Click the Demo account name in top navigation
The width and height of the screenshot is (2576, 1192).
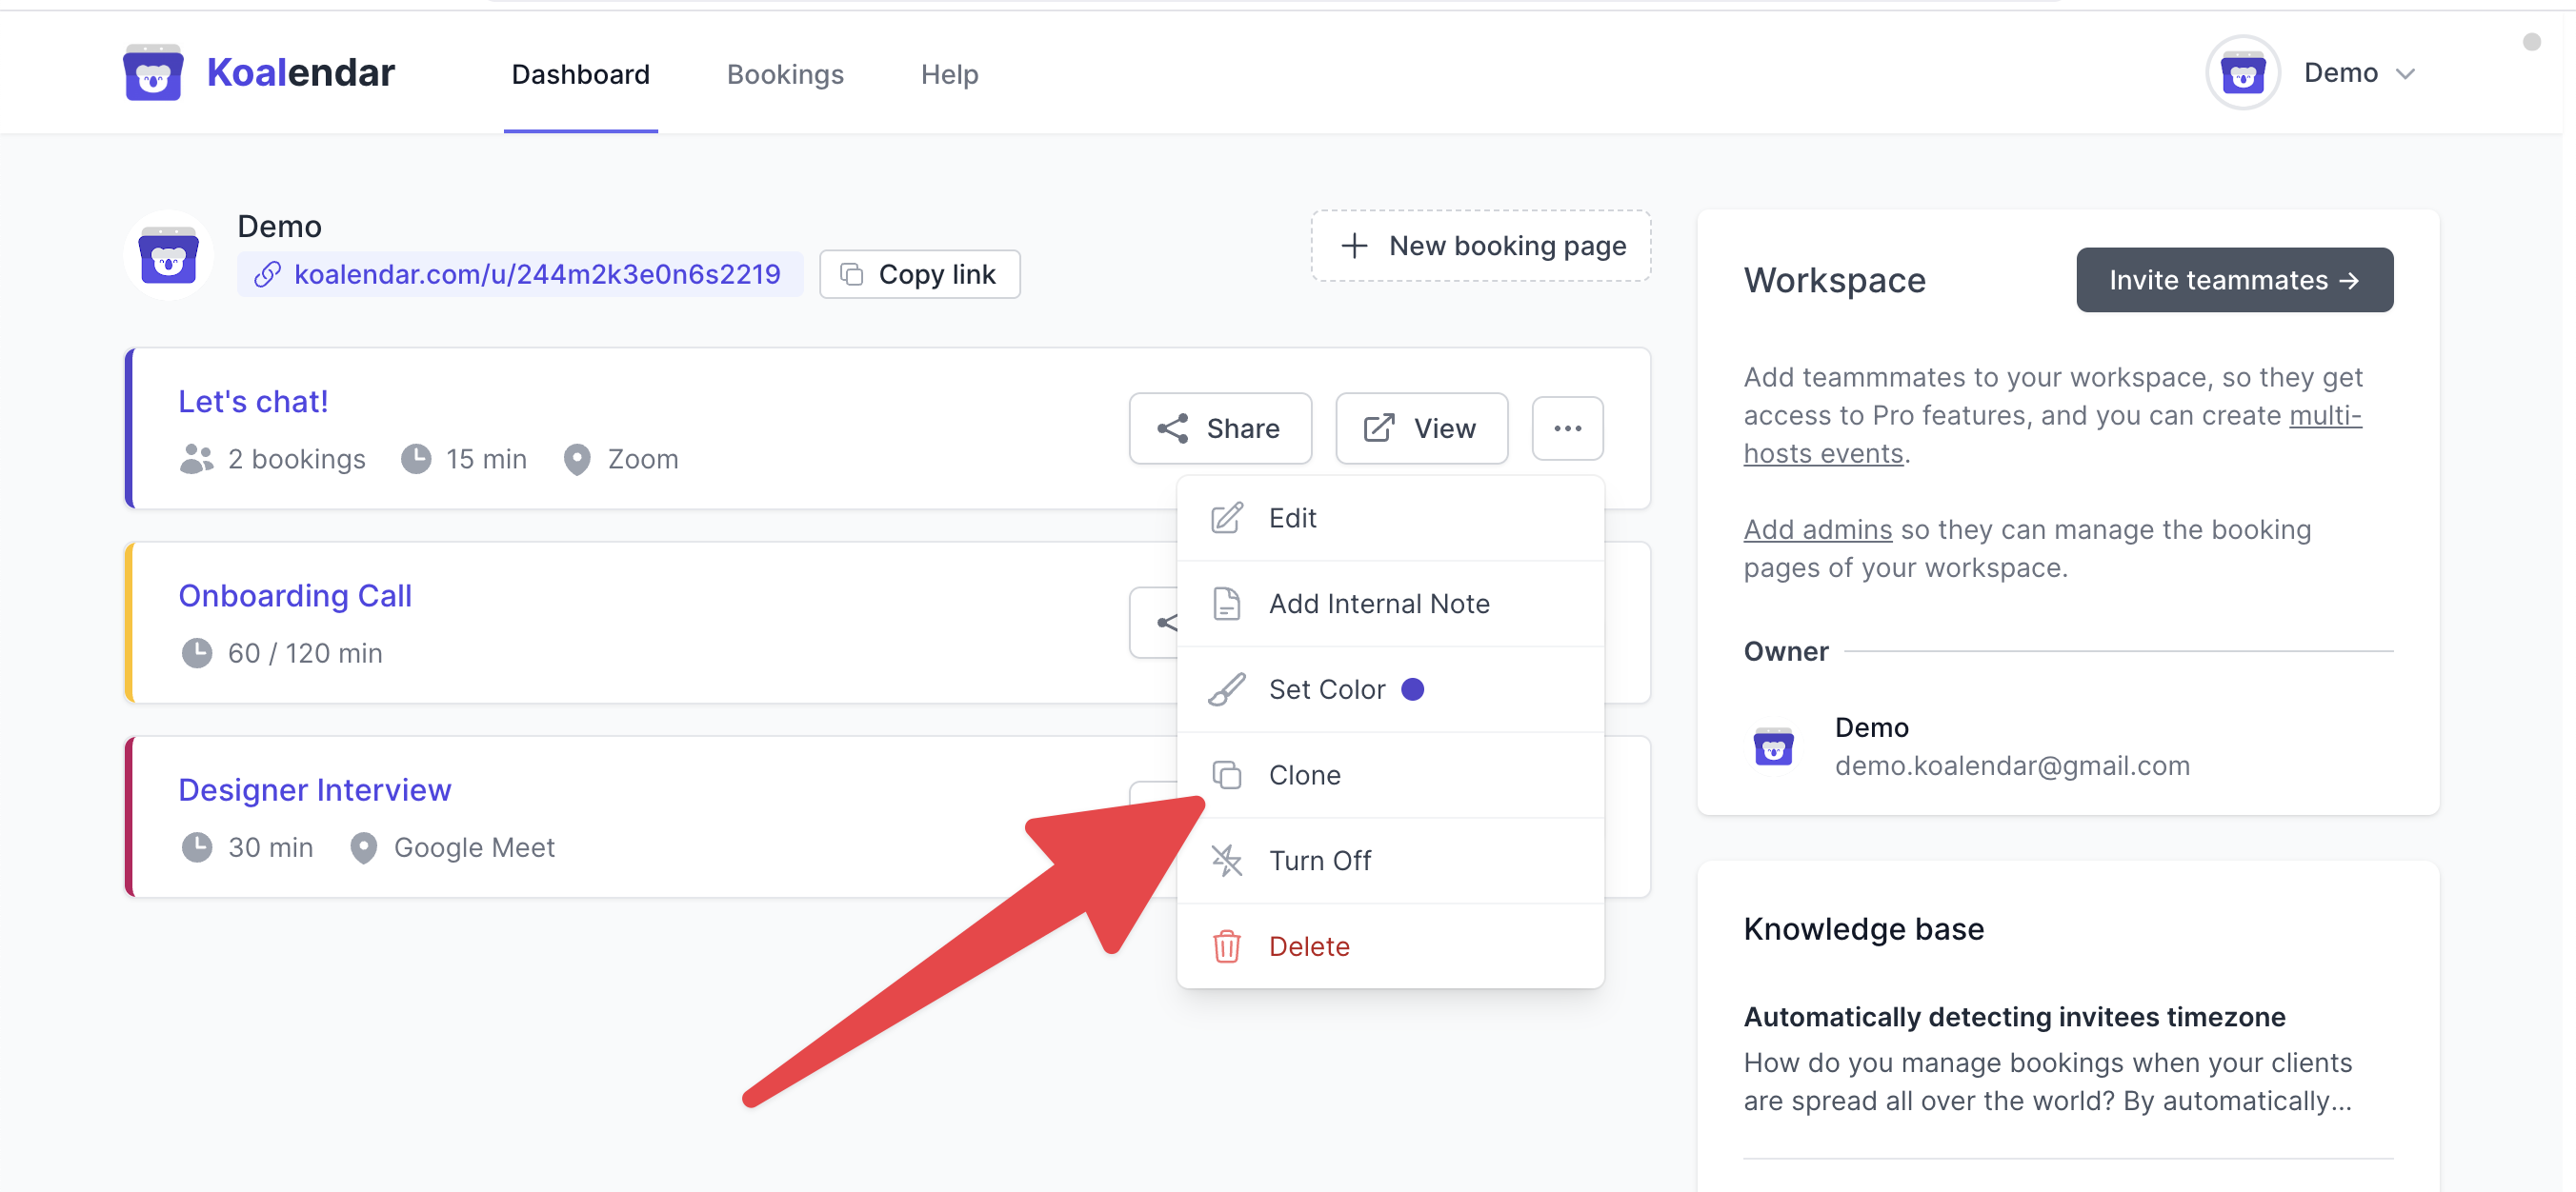tap(2340, 73)
